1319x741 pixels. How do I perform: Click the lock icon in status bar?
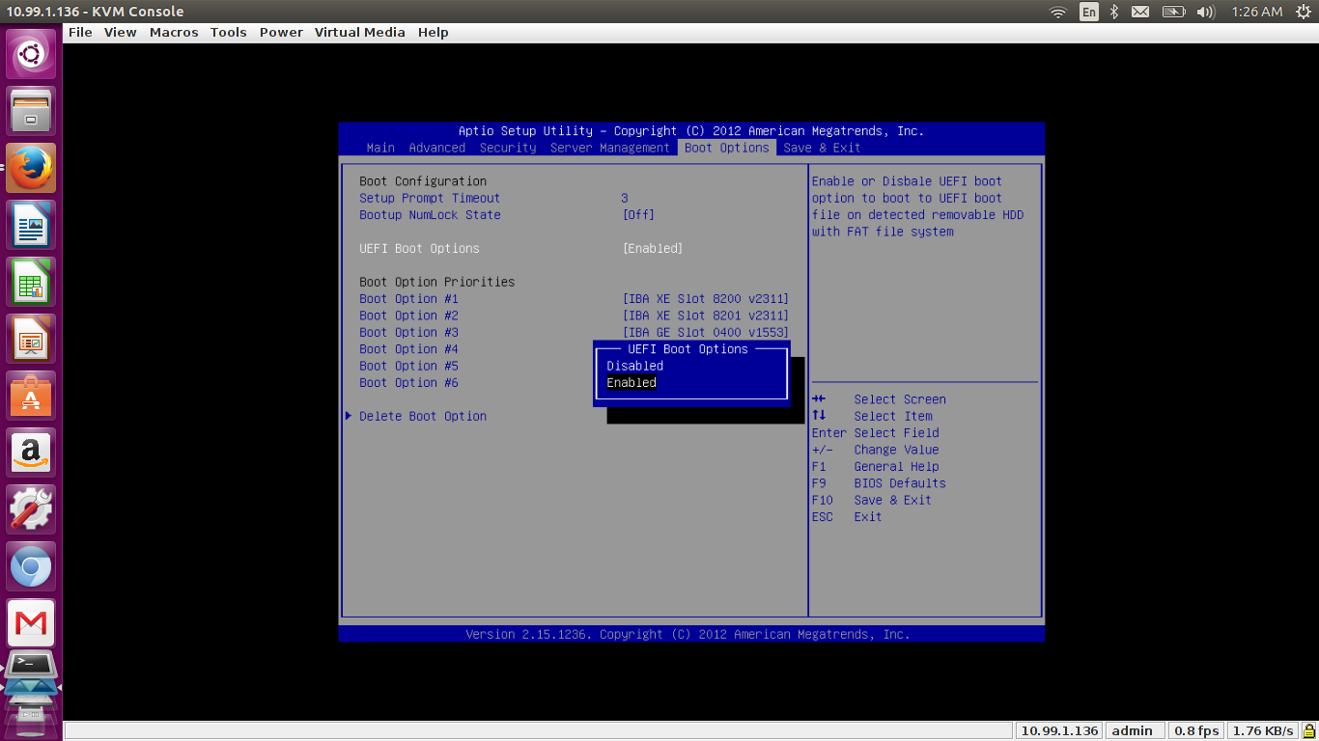point(1308,730)
